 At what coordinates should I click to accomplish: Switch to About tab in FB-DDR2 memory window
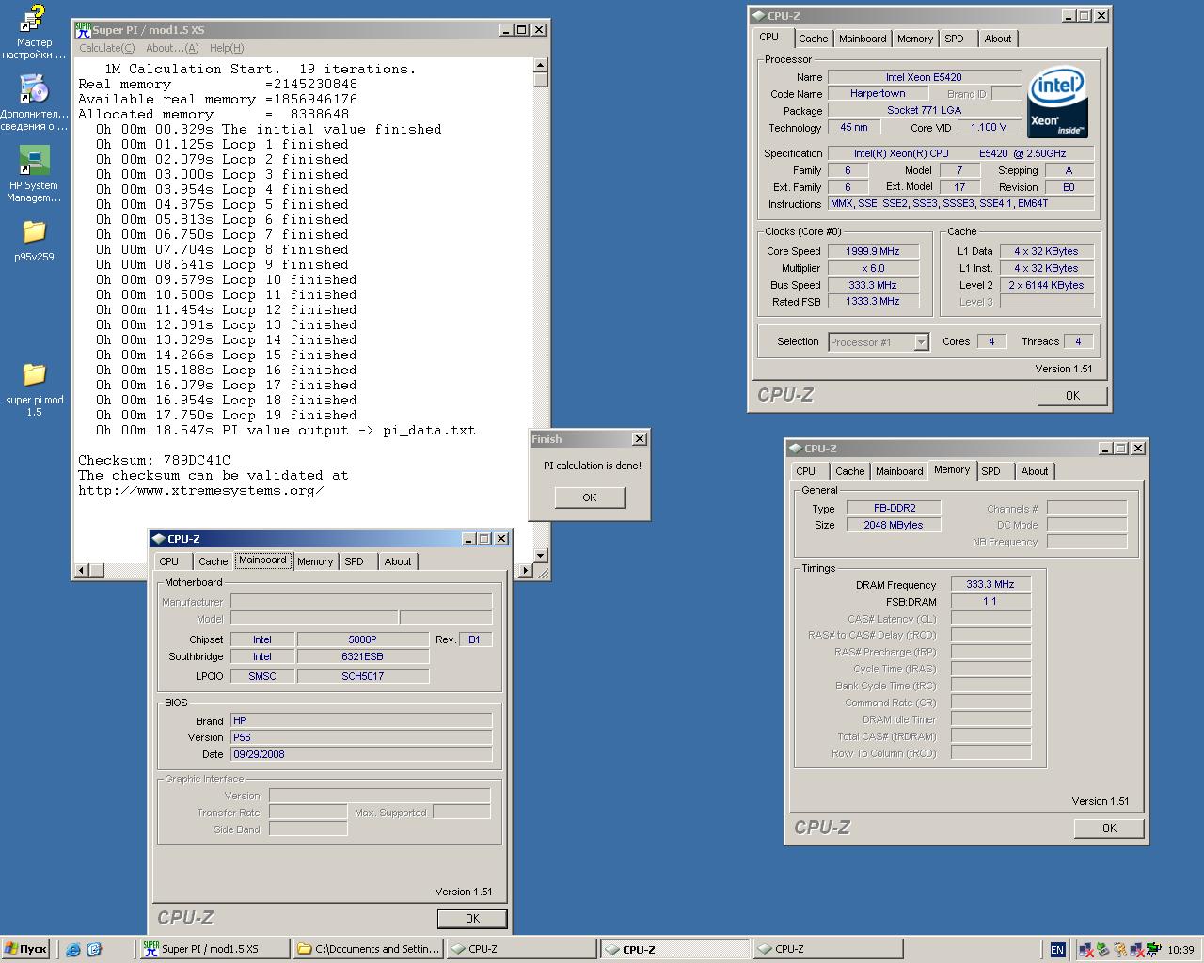[x=1035, y=471]
